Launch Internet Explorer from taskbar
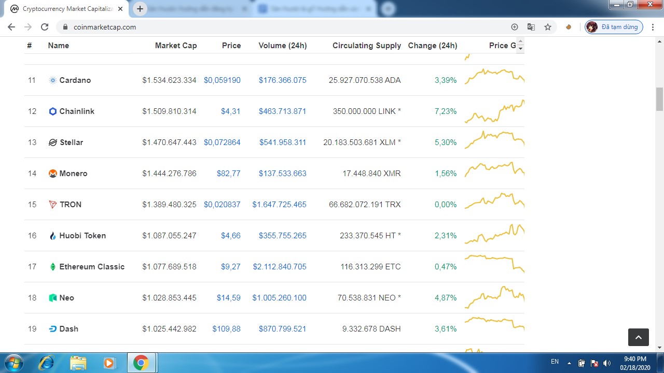Screen dimensions: 664x373 coord(46,363)
